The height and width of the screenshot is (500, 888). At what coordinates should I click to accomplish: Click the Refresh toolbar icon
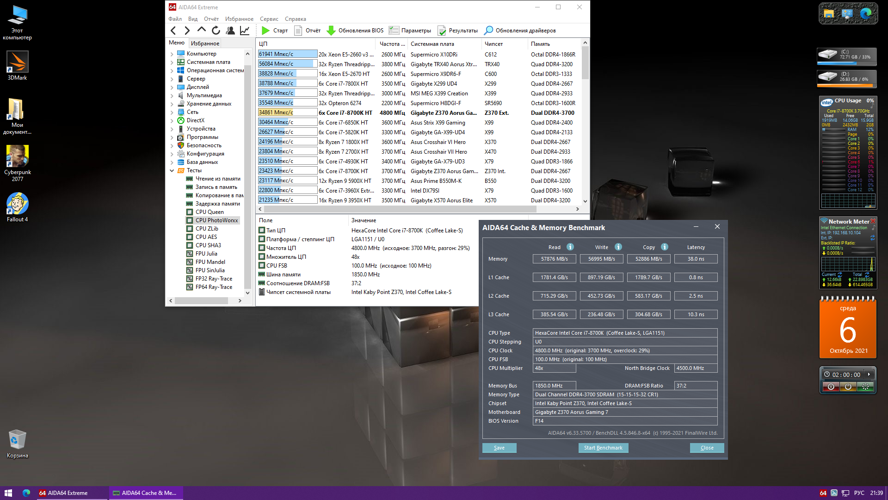coord(216,31)
